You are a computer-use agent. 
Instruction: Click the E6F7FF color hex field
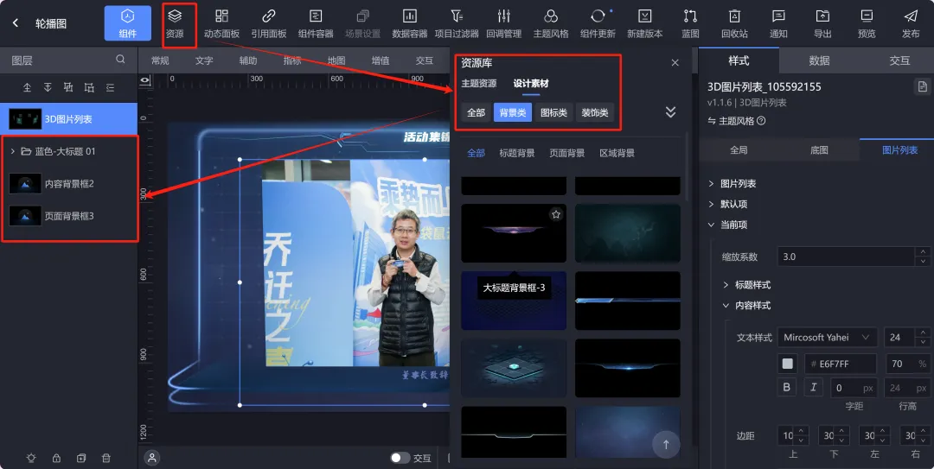(841, 364)
